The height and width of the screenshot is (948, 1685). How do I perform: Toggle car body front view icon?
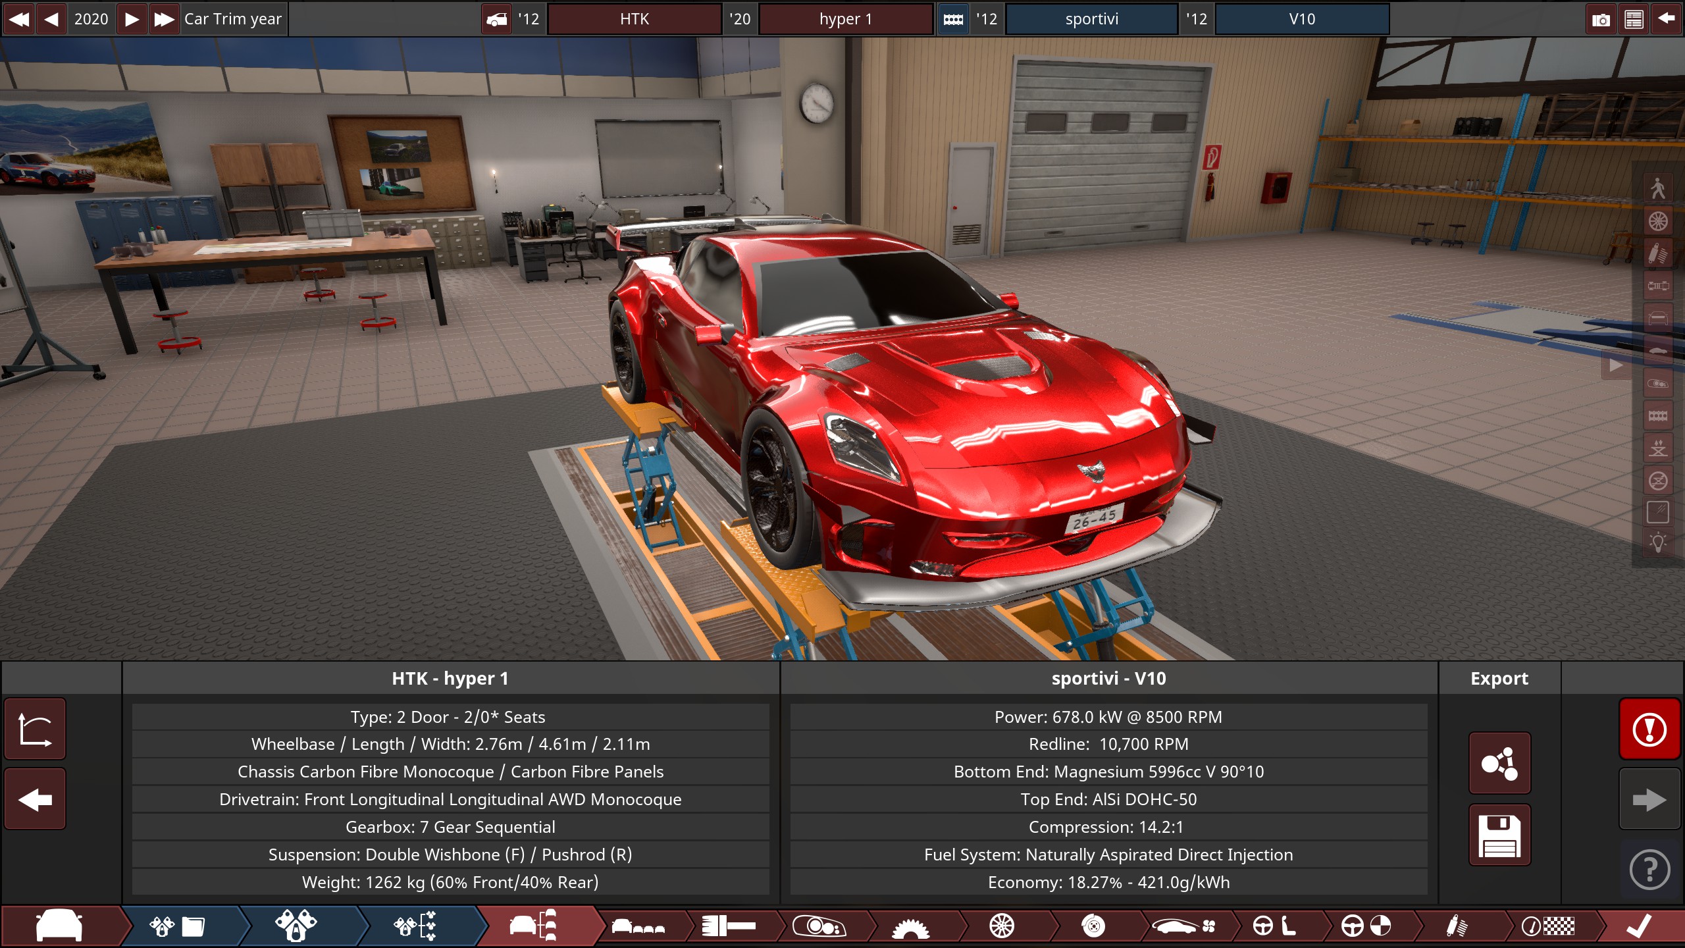pos(1657,318)
